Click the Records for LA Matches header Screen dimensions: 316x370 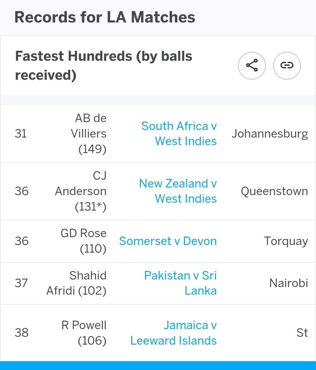coord(105,17)
